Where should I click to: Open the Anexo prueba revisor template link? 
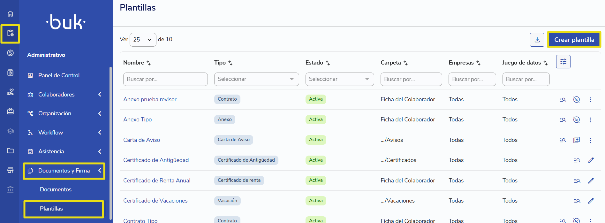pos(150,99)
